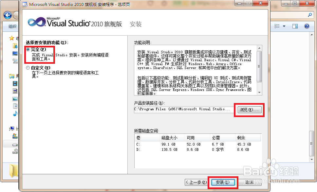The width and height of the screenshot is (317, 192).
Task: Click the removable drive icon in Explorer sidebar
Action: [x=15, y=151]
